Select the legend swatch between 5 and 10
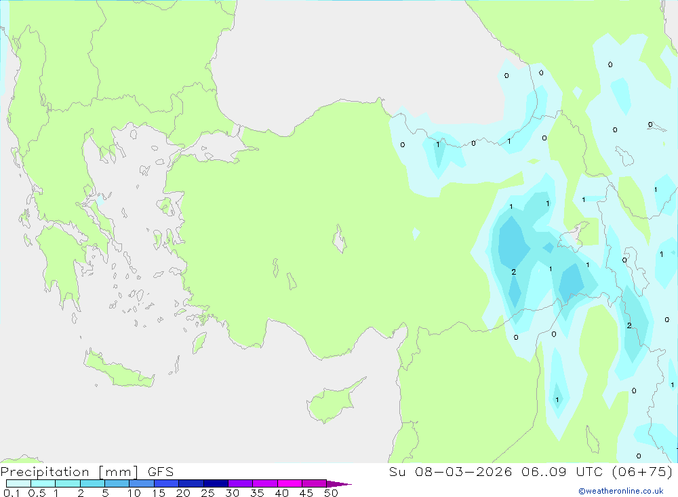Image resolution: width=678 pixels, height=497 pixels. (x=117, y=483)
